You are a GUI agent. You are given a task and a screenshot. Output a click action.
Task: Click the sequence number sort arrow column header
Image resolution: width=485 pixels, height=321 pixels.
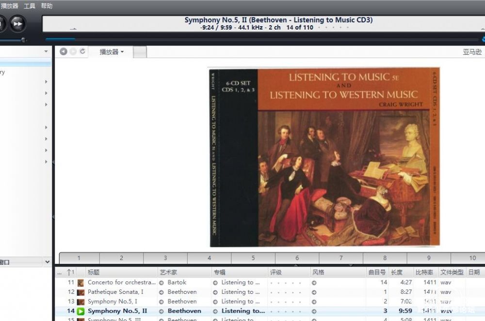pyautogui.click(x=70, y=272)
